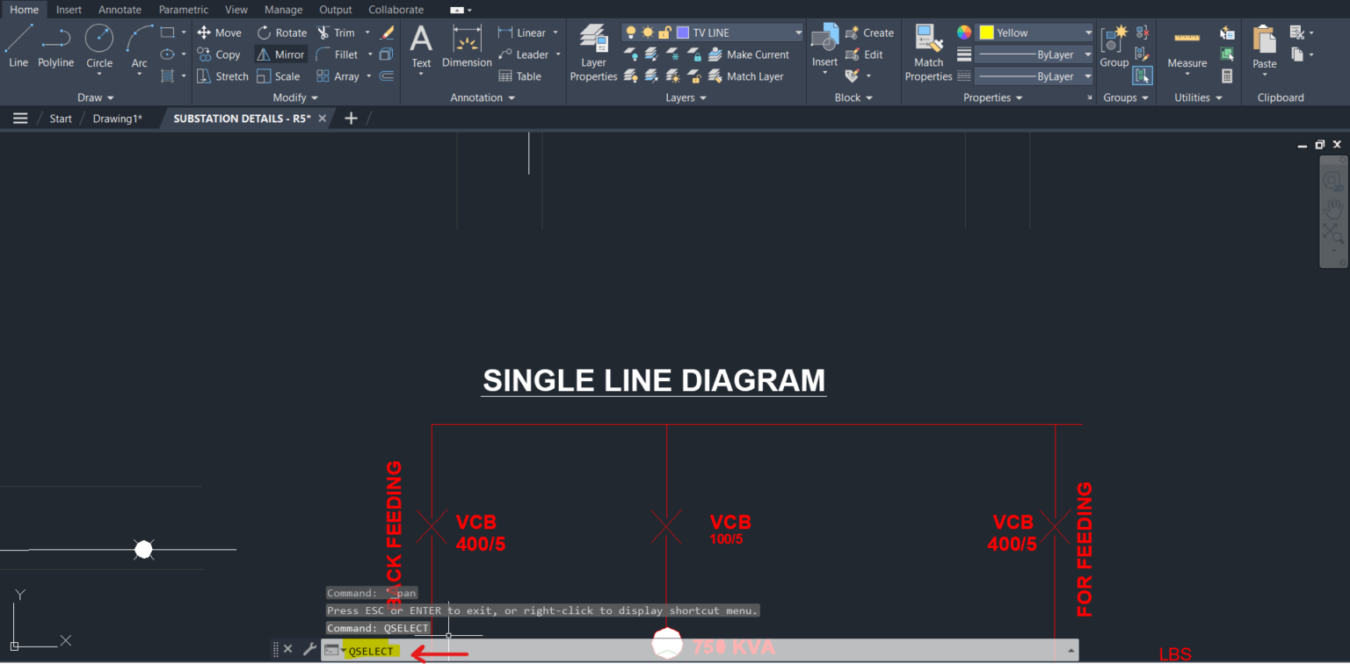This screenshot has height=664, width=1350.
Task: Toggle the layer lock in the layer dropdown
Action: click(x=665, y=32)
